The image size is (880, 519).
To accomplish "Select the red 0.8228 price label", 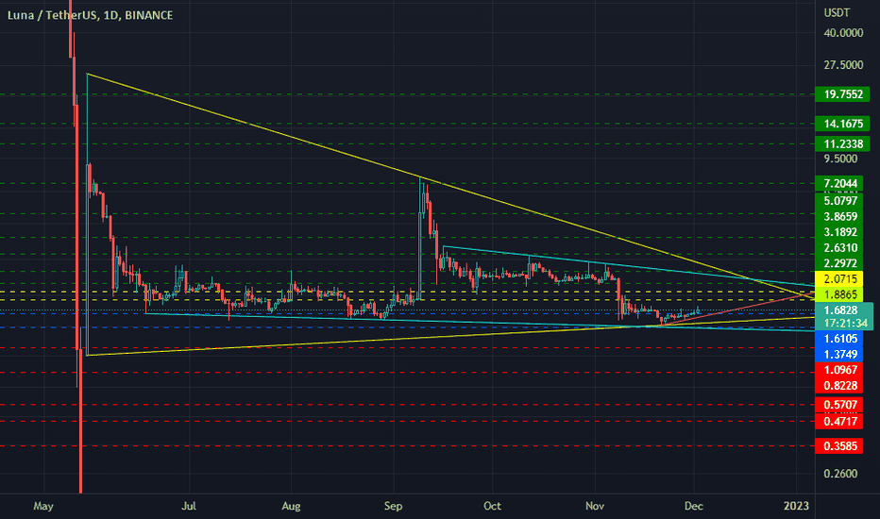I will [x=839, y=385].
